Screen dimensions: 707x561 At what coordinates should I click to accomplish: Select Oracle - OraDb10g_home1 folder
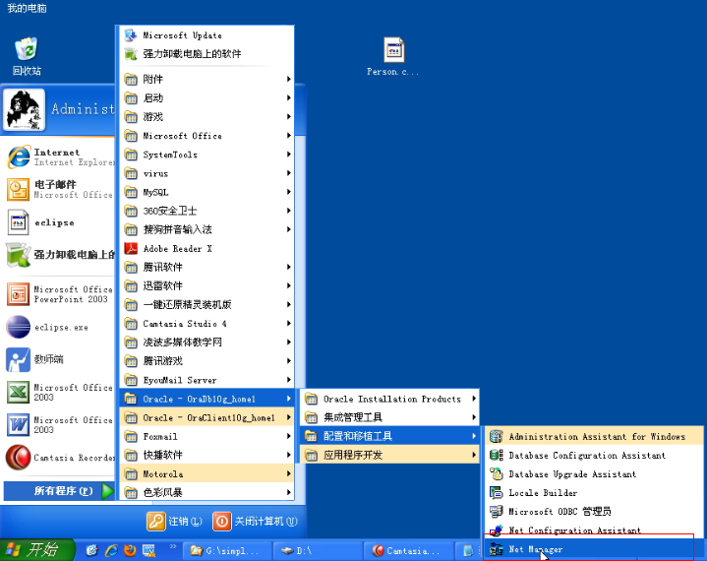tap(206, 399)
